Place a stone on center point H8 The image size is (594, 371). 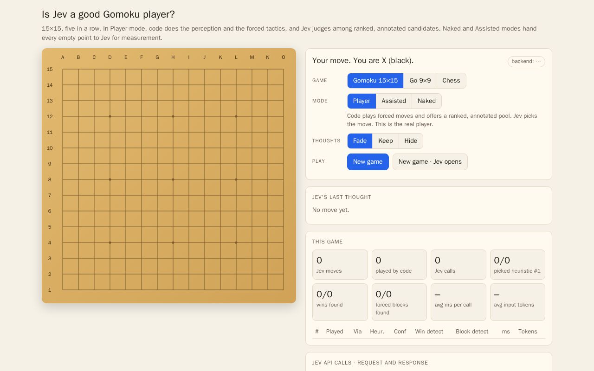pyautogui.click(x=173, y=179)
